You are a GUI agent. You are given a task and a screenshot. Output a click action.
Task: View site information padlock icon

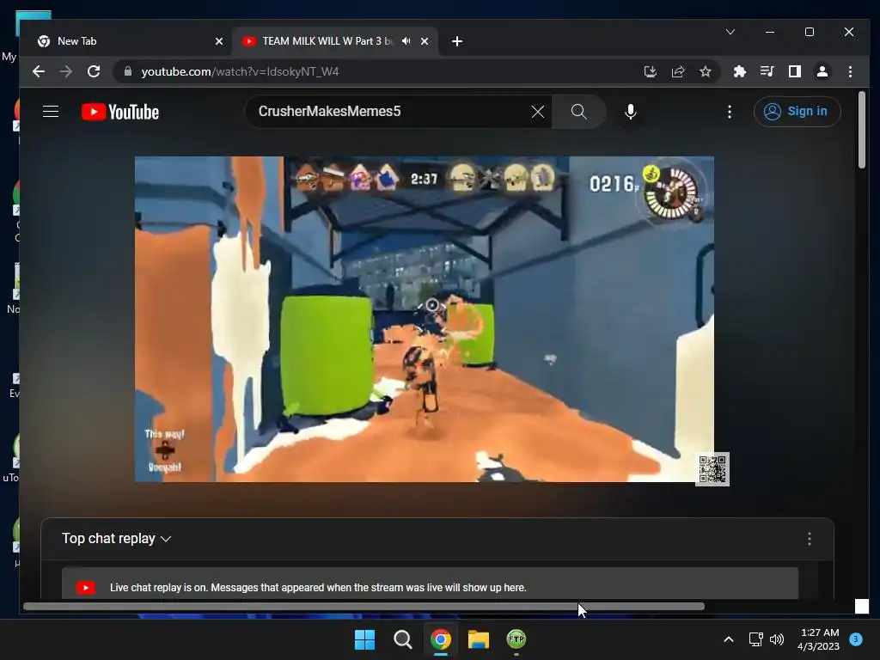click(128, 71)
